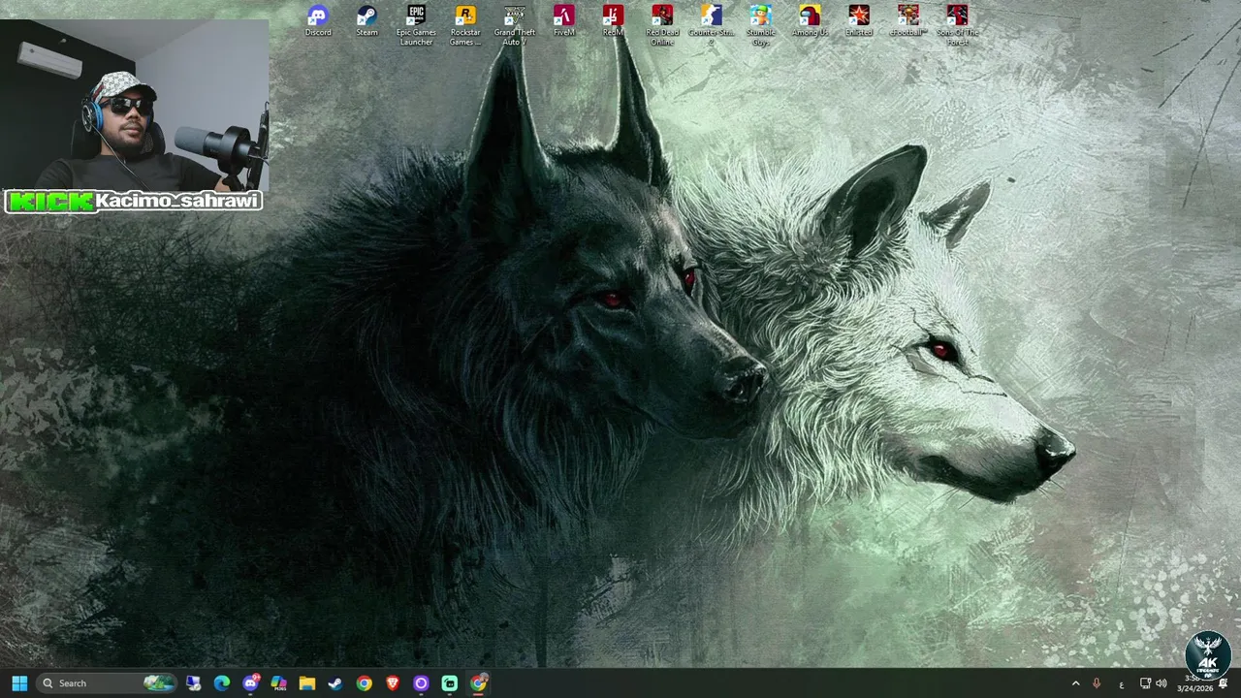
Task: Open File Explorer from the taskbar
Action: pyautogui.click(x=307, y=683)
